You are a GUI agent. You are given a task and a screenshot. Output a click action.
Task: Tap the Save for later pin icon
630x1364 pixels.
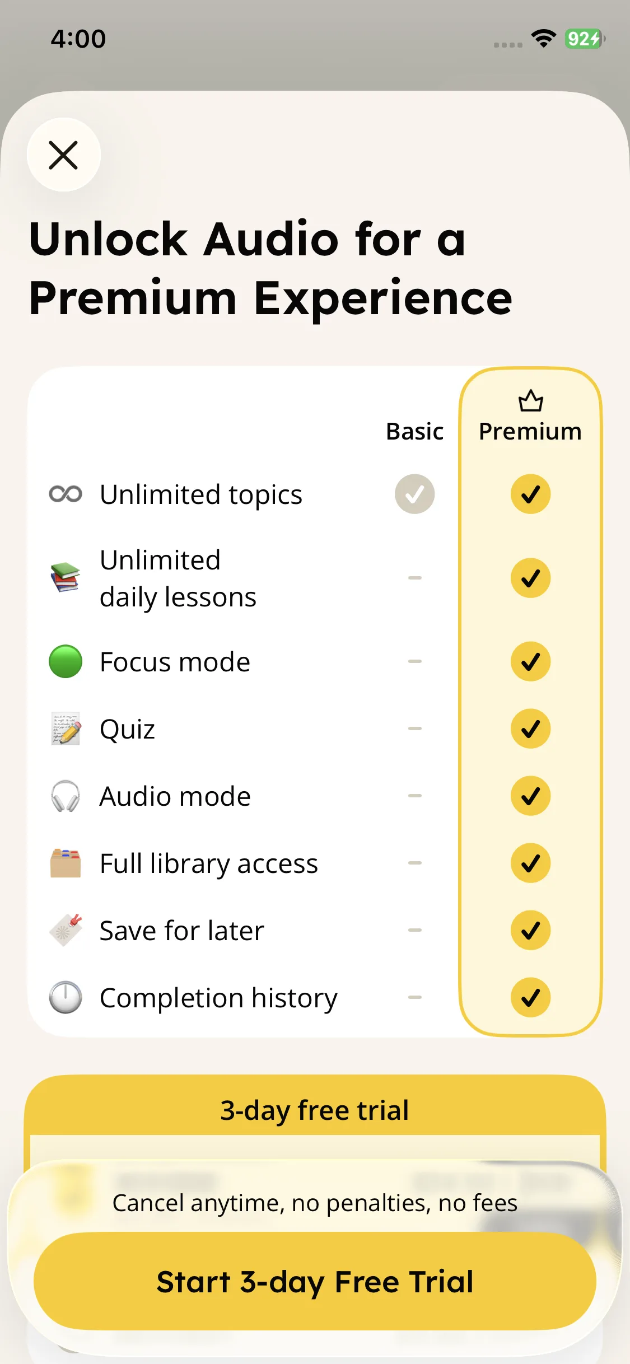click(x=66, y=930)
